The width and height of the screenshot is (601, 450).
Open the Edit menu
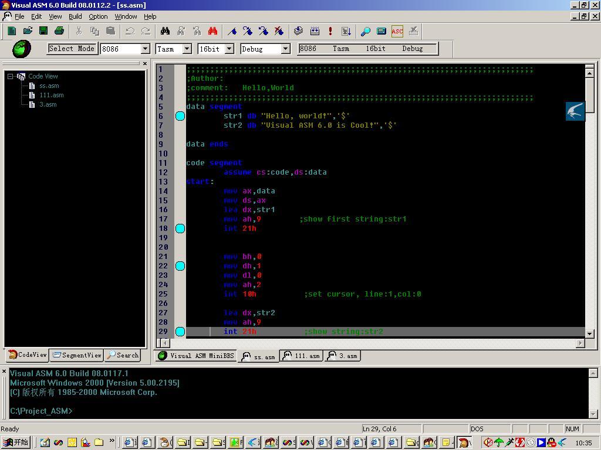tap(36, 16)
